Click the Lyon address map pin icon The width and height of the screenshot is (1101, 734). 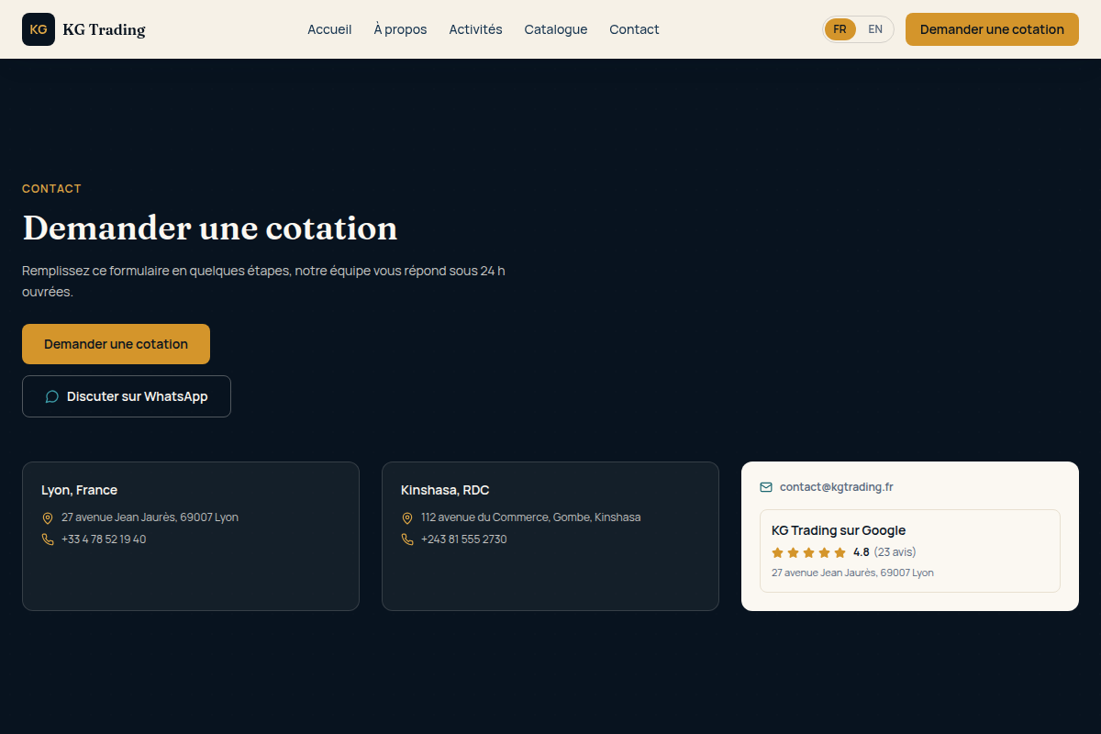coord(48,517)
